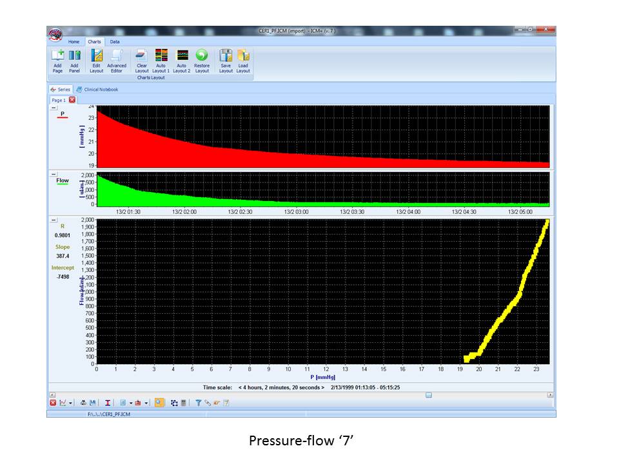The width and height of the screenshot is (619, 464).
Task: Collapse the pressure-flow regression panel
Action: click(x=54, y=220)
